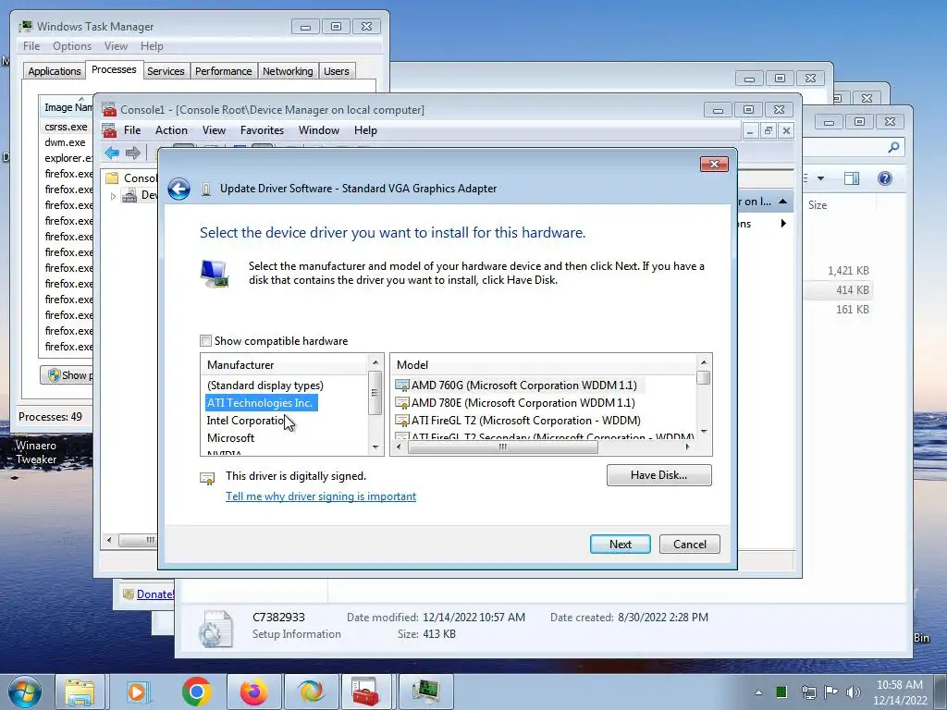
Task: Open Task Manager taskbar icon
Action: point(425,692)
